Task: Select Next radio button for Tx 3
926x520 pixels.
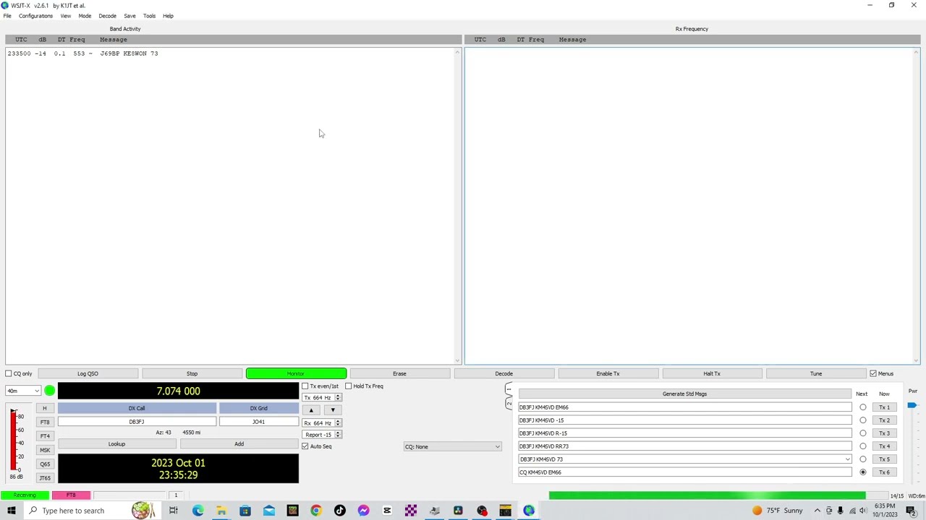Action: click(x=863, y=433)
